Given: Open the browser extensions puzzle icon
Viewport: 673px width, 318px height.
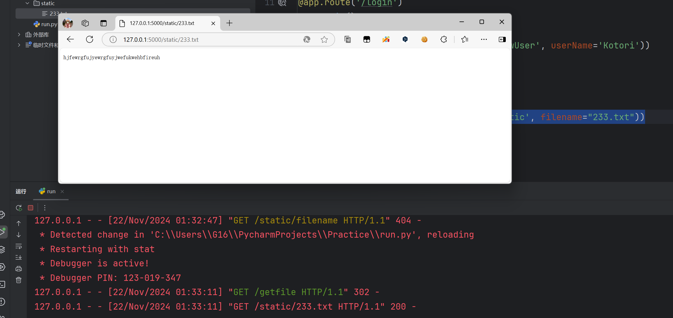Looking at the screenshot, I should pos(444,39).
